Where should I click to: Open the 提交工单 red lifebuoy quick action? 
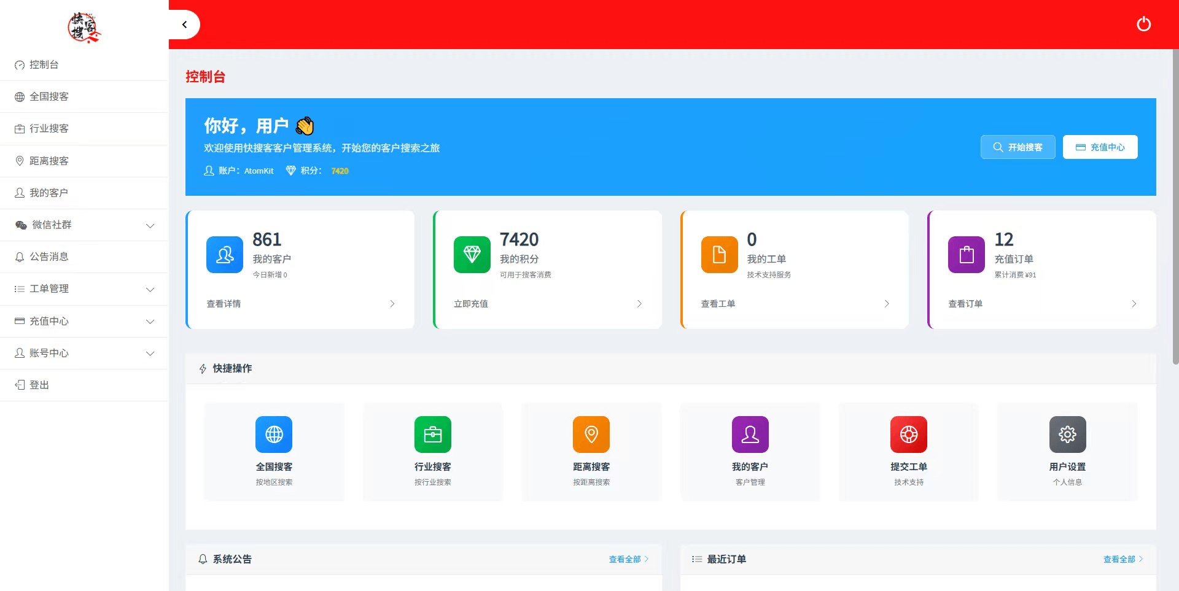(908, 435)
